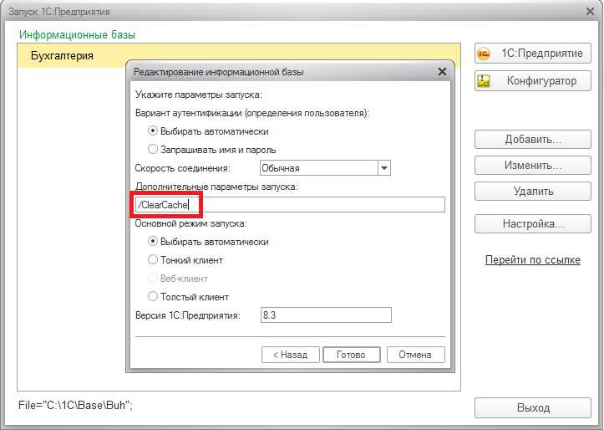Click the 1C orange logo icon
The height and width of the screenshot is (430, 604).
click(x=484, y=54)
